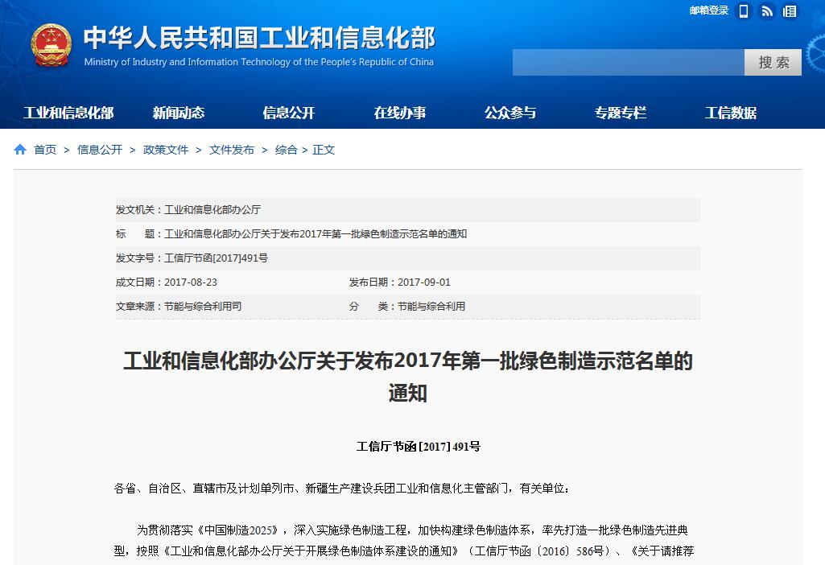Click the 分类：节能与综合利用 text
The height and width of the screenshot is (565, 825).
[x=407, y=307]
